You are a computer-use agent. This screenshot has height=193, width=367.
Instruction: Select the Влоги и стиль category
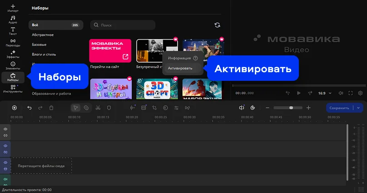click(44, 54)
